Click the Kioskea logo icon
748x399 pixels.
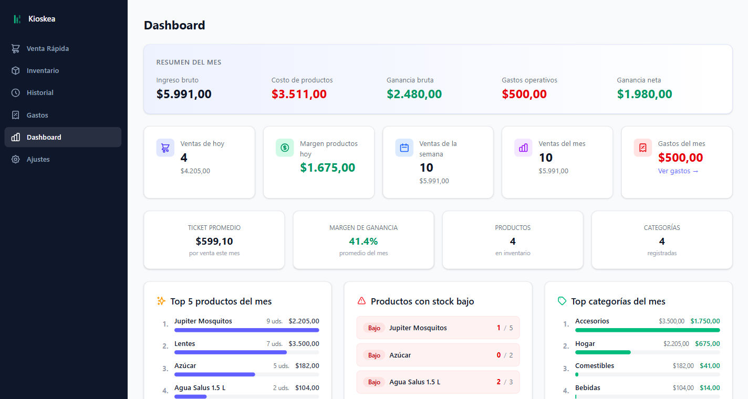(x=17, y=19)
